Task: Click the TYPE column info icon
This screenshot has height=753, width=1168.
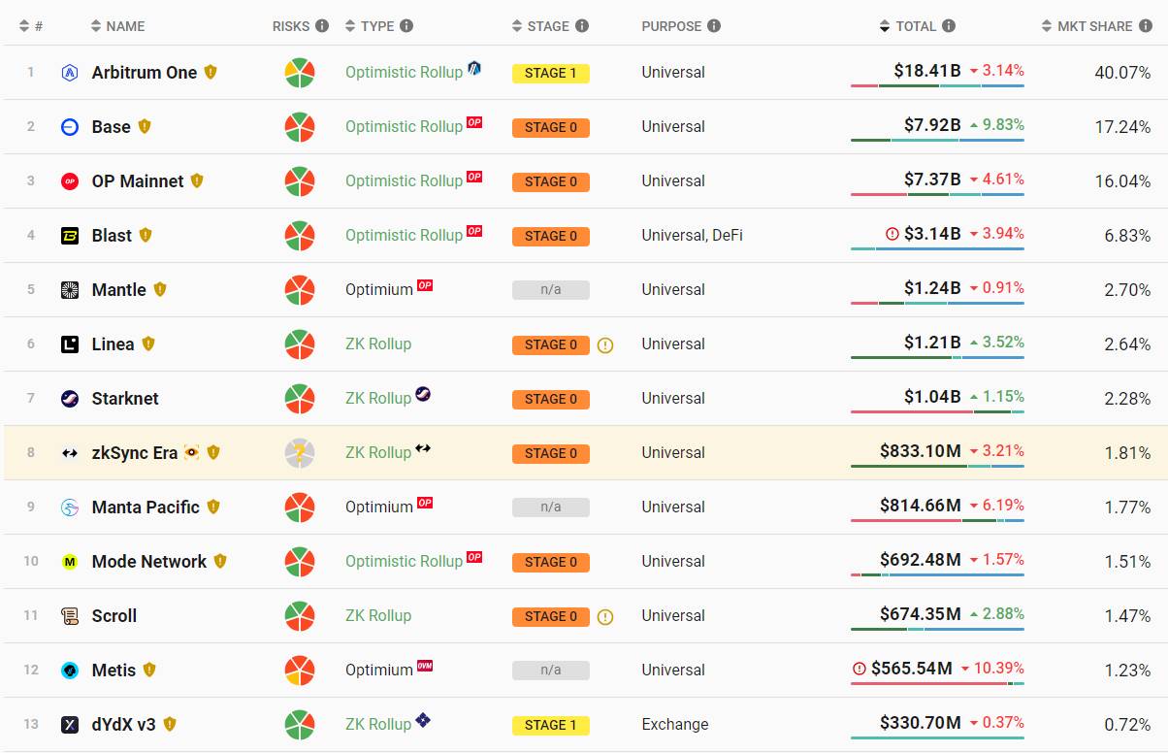Action: pyautogui.click(x=406, y=26)
